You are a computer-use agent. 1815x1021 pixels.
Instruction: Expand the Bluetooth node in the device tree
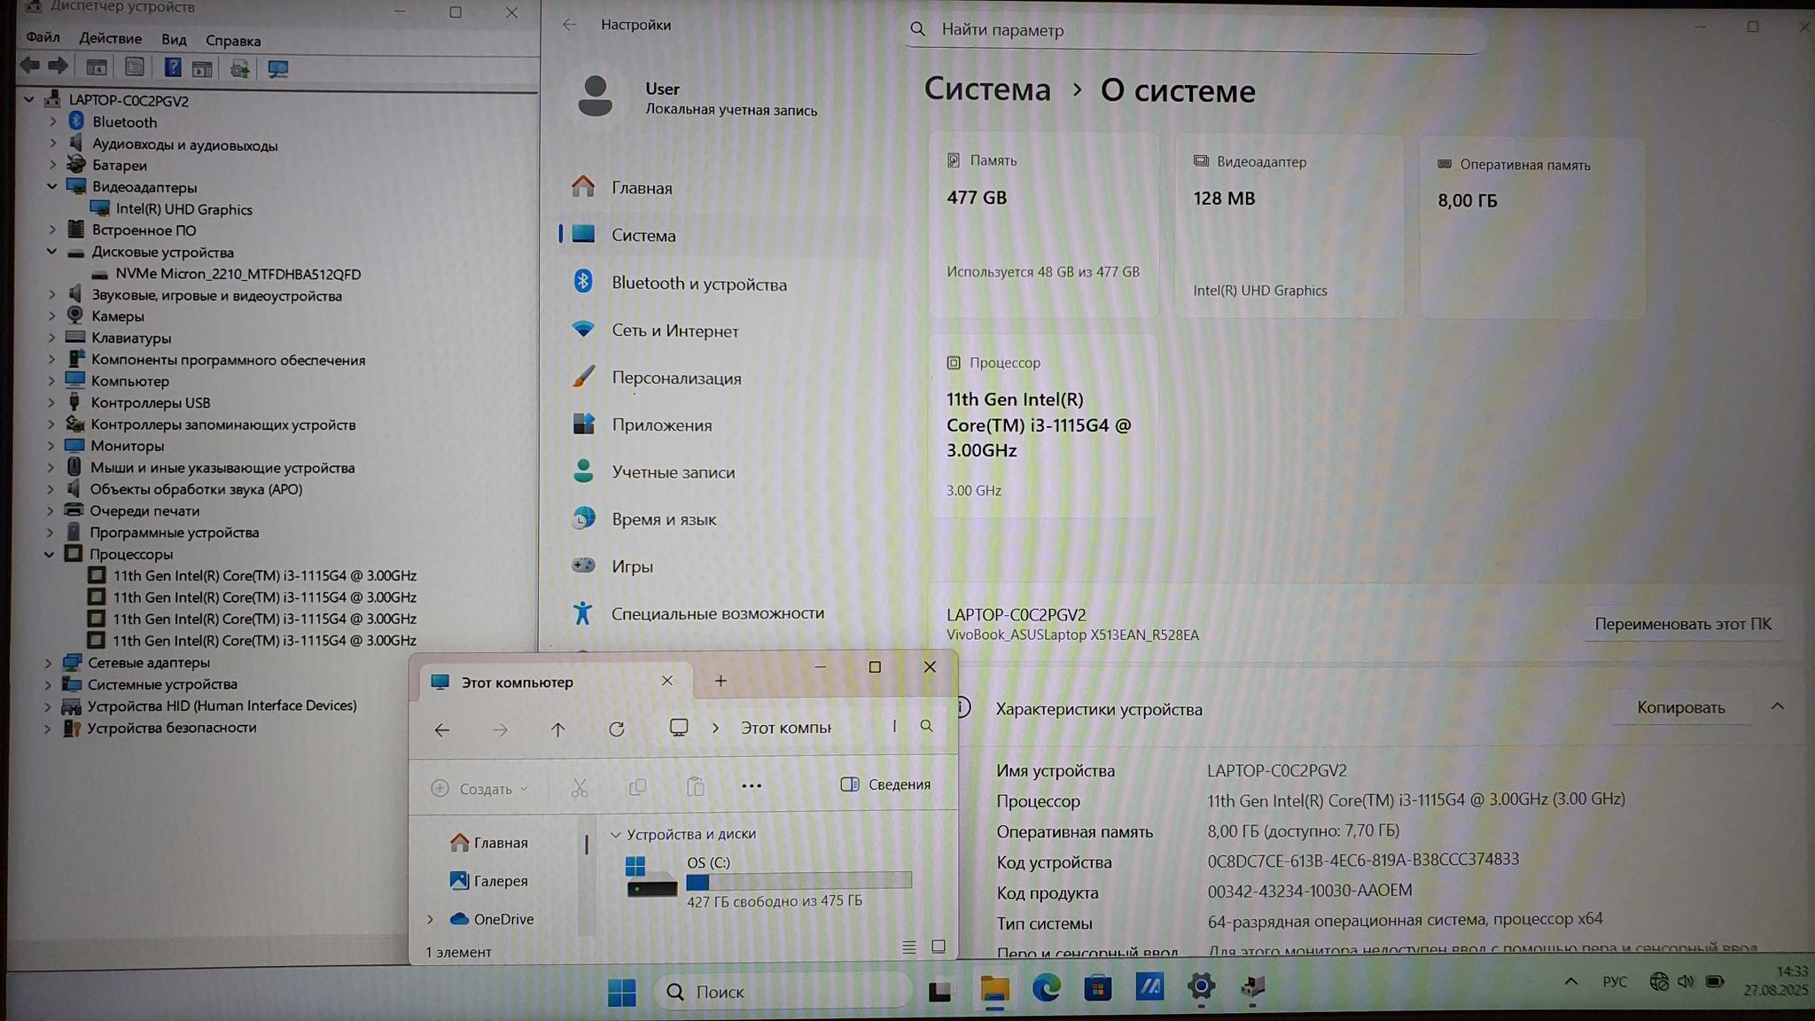(52, 121)
